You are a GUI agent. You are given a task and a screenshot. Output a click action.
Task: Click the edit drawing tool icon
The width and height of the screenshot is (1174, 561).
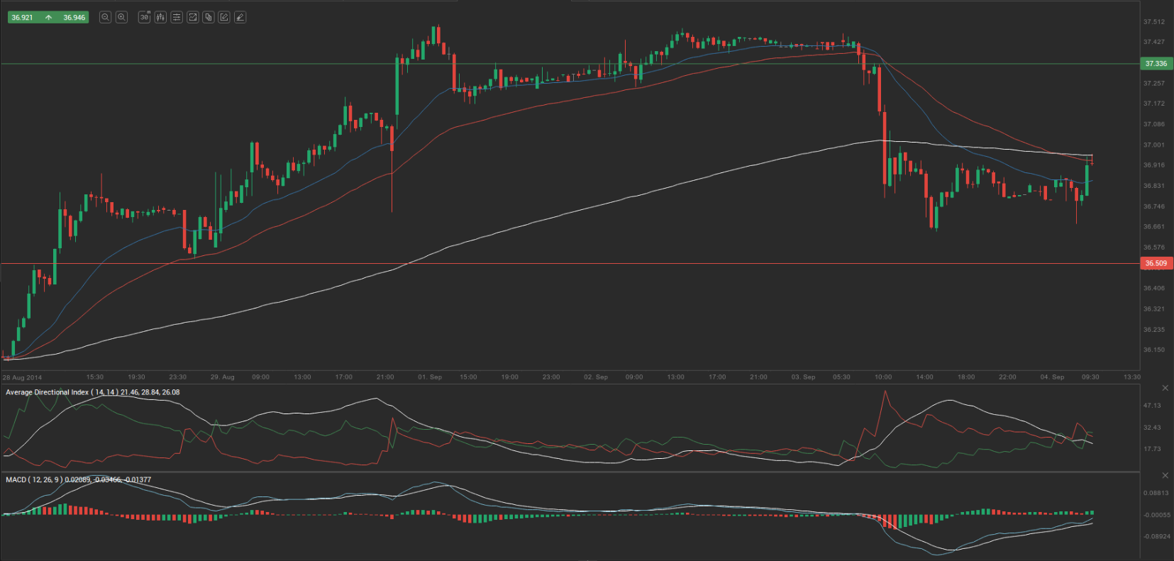(x=224, y=17)
